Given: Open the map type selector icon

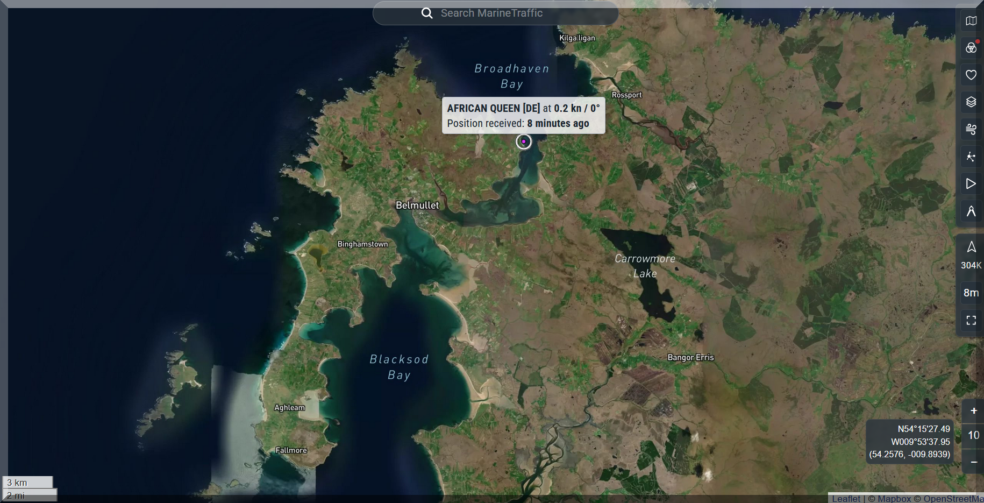Looking at the screenshot, I should click(971, 21).
